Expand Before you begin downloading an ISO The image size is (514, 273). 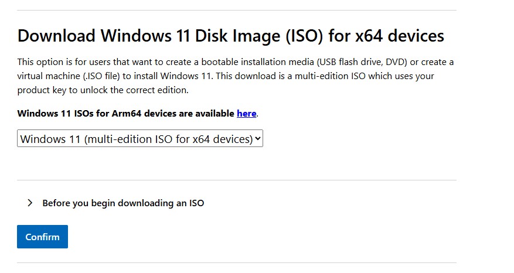point(123,203)
